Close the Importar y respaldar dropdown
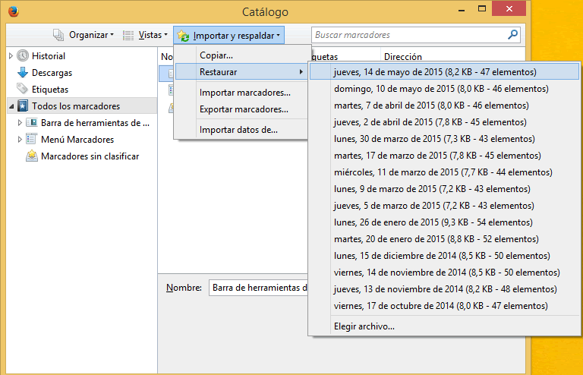Screen dimensions: 583x375 pyautogui.click(x=228, y=36)
